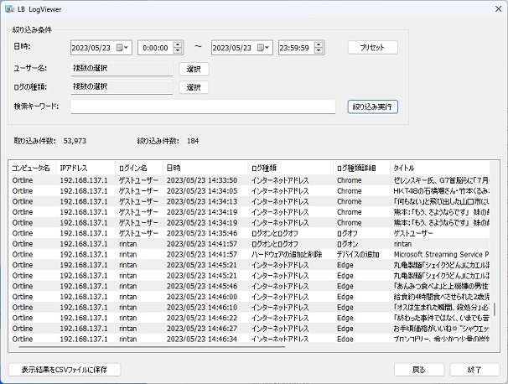Click the start time field 0:00:00
508x384 pixels.
[156, 48]
